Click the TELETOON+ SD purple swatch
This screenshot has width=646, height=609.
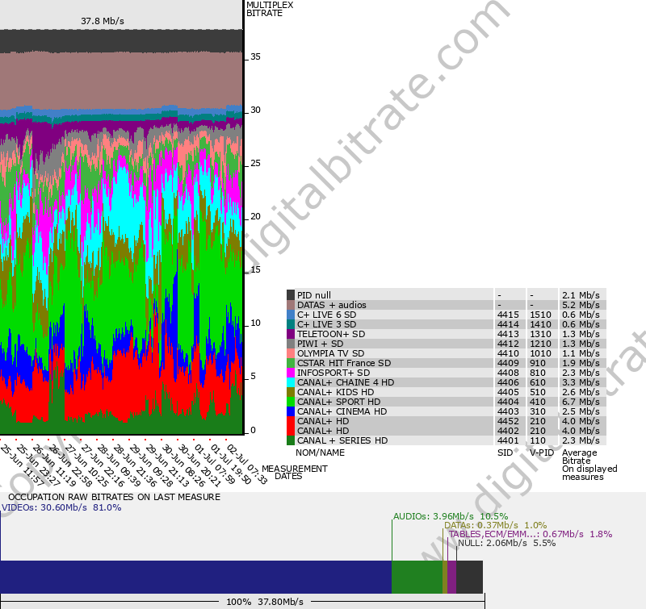click(x=291, y=334)
